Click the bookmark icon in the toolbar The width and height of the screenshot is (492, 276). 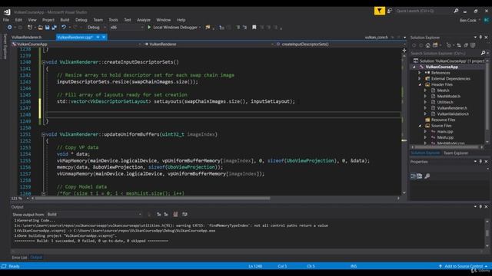click(254, 28)
